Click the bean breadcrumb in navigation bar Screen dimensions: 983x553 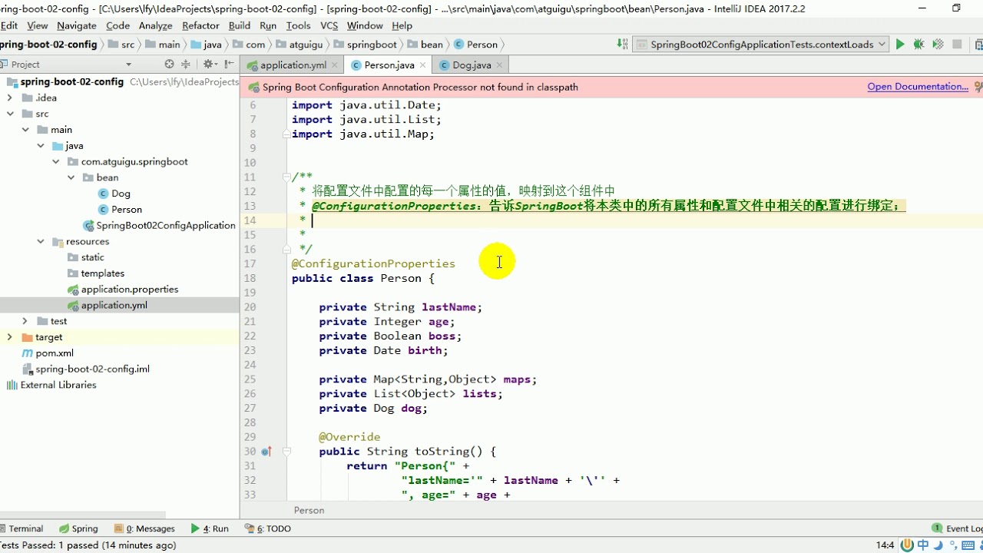426,45
